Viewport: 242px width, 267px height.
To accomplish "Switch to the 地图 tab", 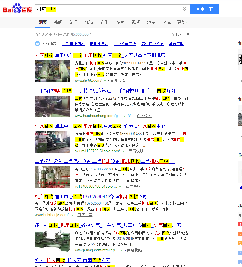I will point(151,22).
